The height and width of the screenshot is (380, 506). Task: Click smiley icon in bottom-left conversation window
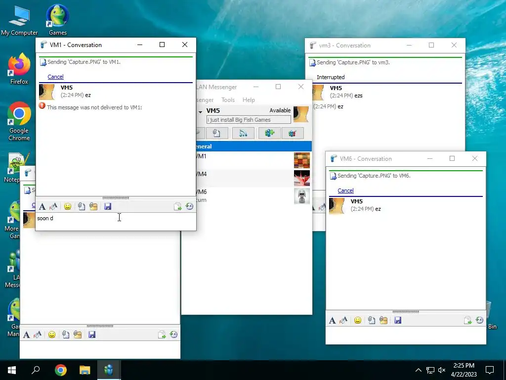coord(51,334)
